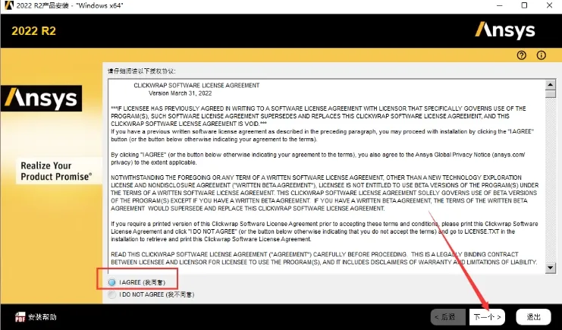Viewport: 562px width, 330px height.
Task: Open the info circle icon
Action: click(x=542, y=55)
